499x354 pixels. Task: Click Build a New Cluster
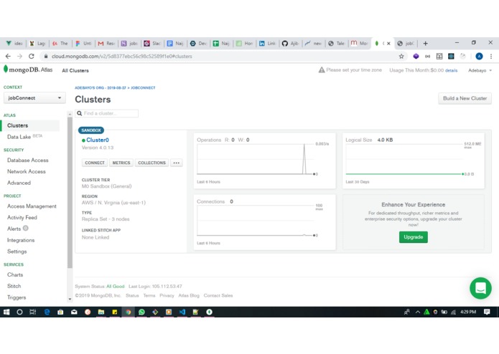pyautogui.click(x=465, y=98)
